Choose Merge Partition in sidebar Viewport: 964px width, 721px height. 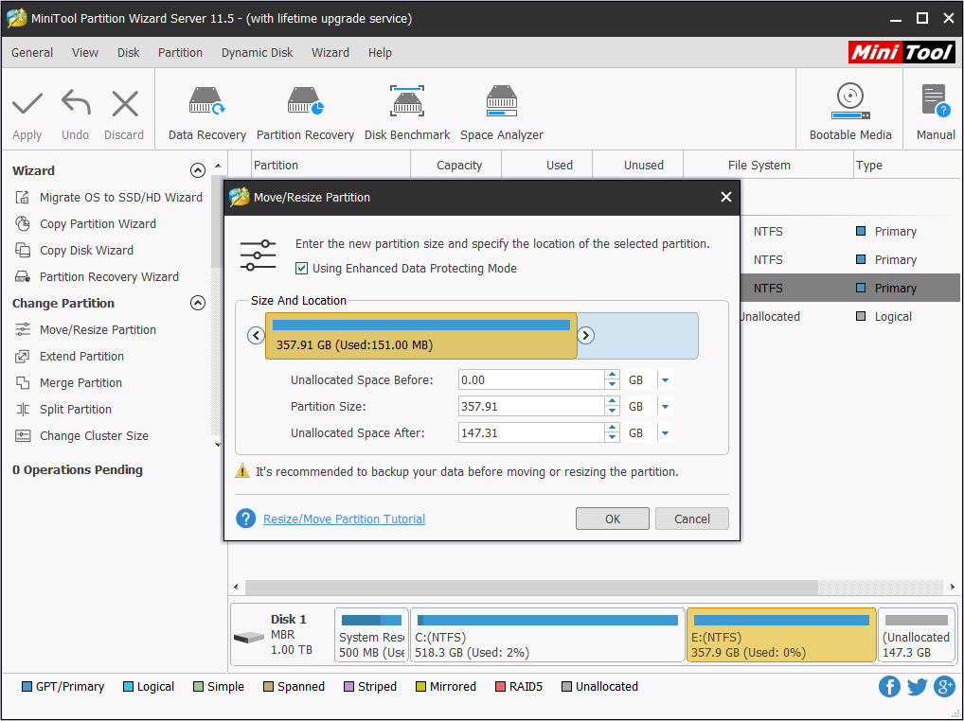click(69, 382)
